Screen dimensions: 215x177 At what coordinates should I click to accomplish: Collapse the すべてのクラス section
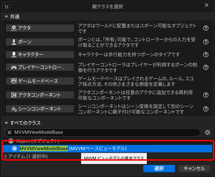pos(7,123)
